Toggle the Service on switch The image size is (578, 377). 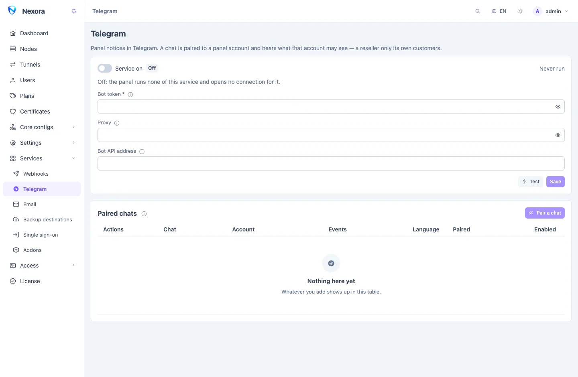[105, 68]
